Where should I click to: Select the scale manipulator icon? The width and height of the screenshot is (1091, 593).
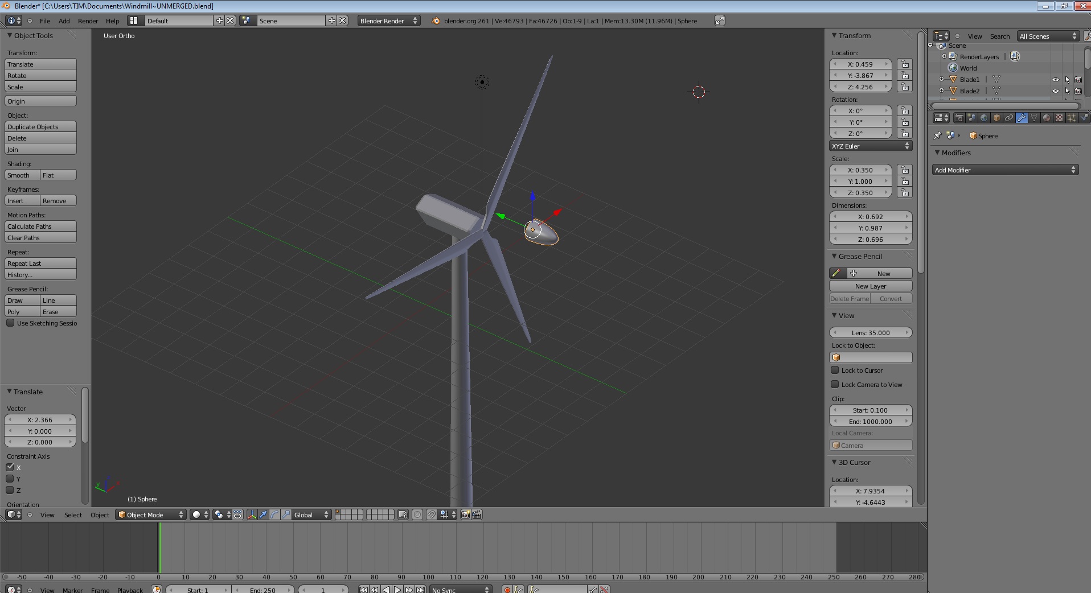[286, 514]
